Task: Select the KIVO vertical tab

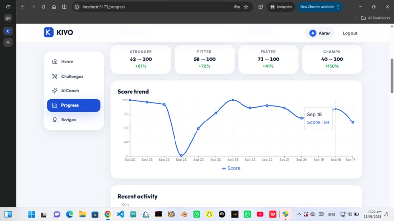Action: (8, 31)
